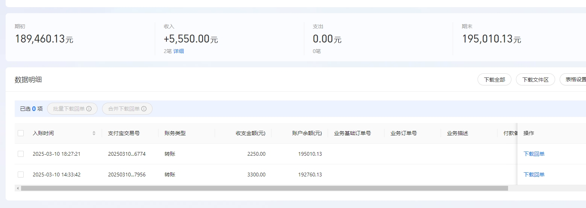586x208 pixels.
Task: Click the 收支金额(元) column header
Action: coord(250,133)
